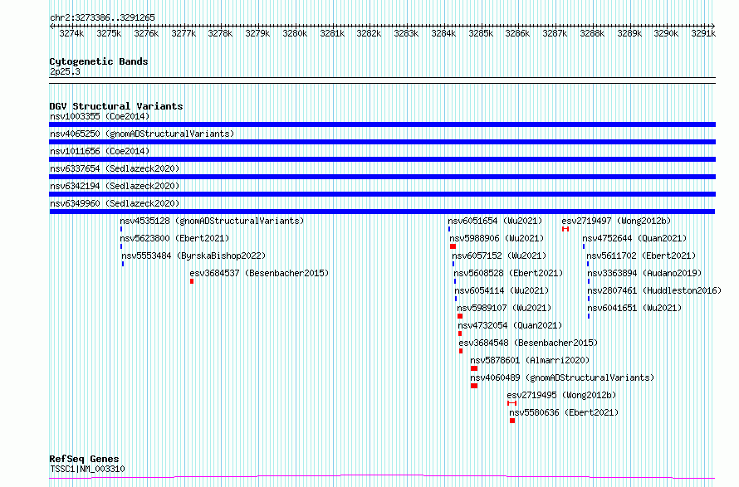Click the blue bar under nsv1003355
The image size is (739, 487).
(x=382, y=124)
